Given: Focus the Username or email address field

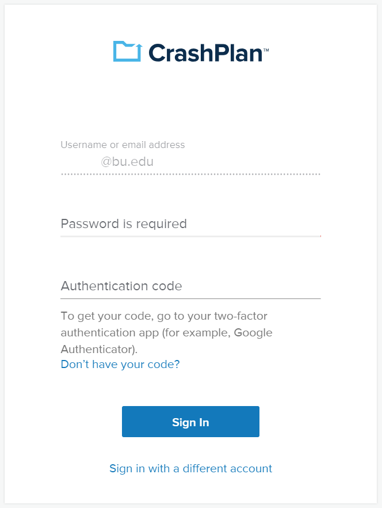Looking at the screenshot, I should coord(190,161).
